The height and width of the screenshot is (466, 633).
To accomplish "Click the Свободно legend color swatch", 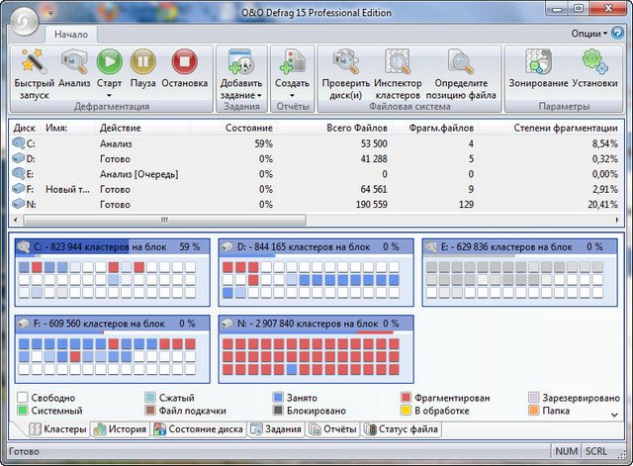I will [23, 398].
